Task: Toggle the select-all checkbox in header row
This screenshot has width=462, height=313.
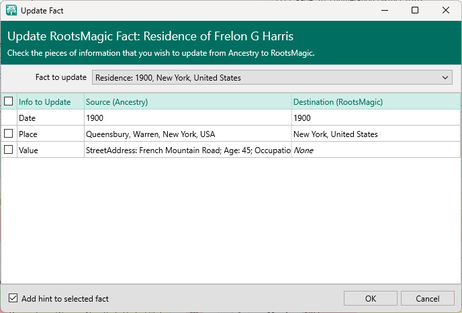Action: coord(9,101)
